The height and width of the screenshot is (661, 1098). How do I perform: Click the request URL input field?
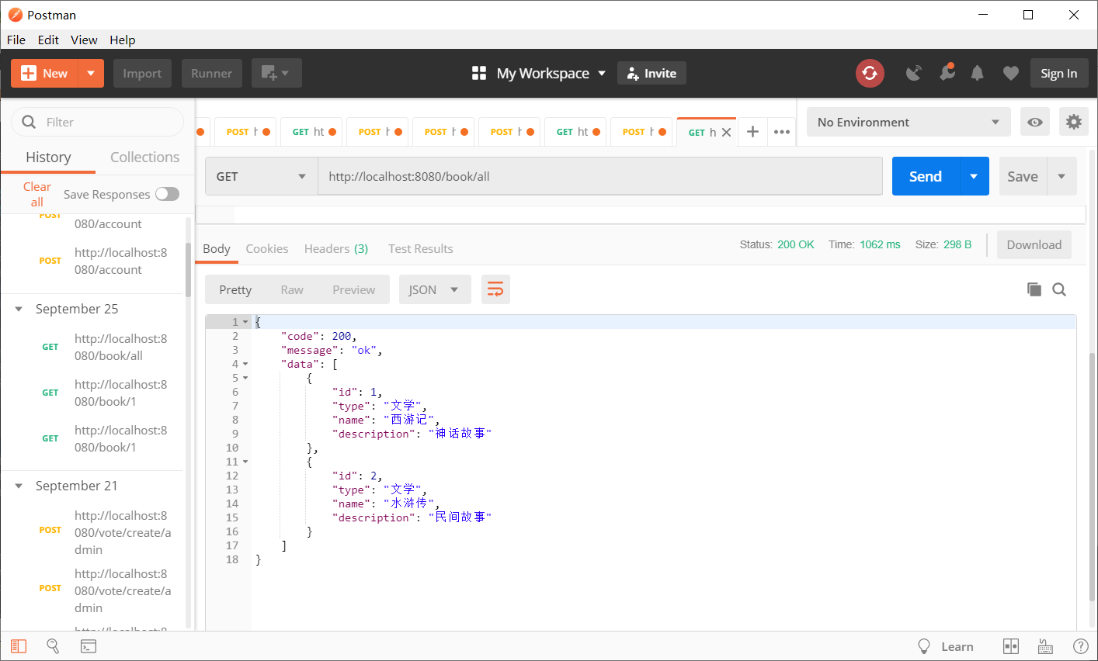click(599, 176)
